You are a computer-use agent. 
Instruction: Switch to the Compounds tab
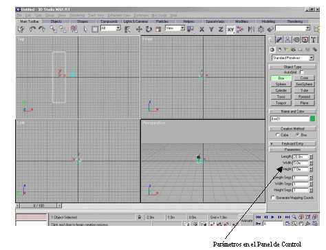(x=109, y=21)
